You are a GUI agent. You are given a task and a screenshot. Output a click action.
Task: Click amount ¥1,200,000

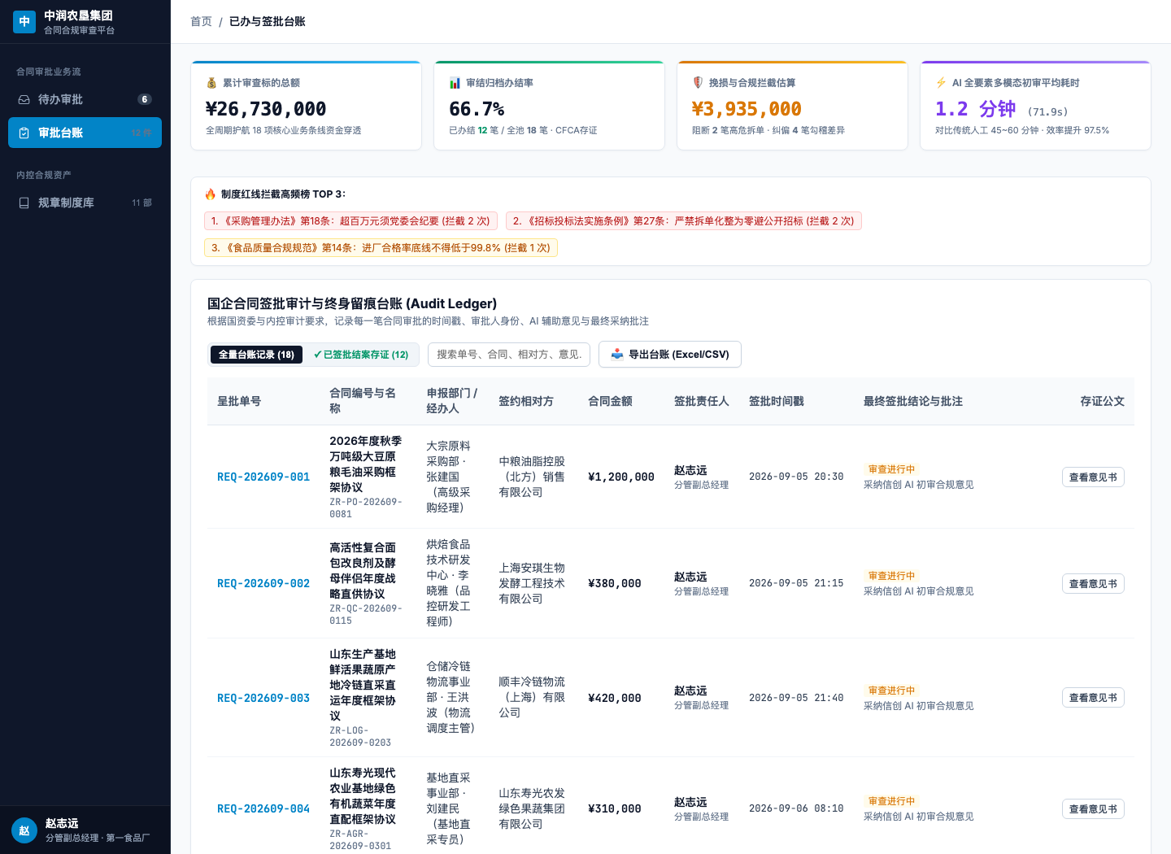(x=621, y=477)
